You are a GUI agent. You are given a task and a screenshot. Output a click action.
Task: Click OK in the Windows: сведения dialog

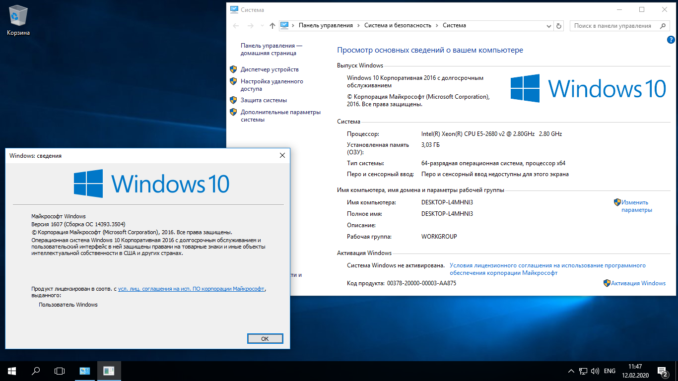(265, 338)
